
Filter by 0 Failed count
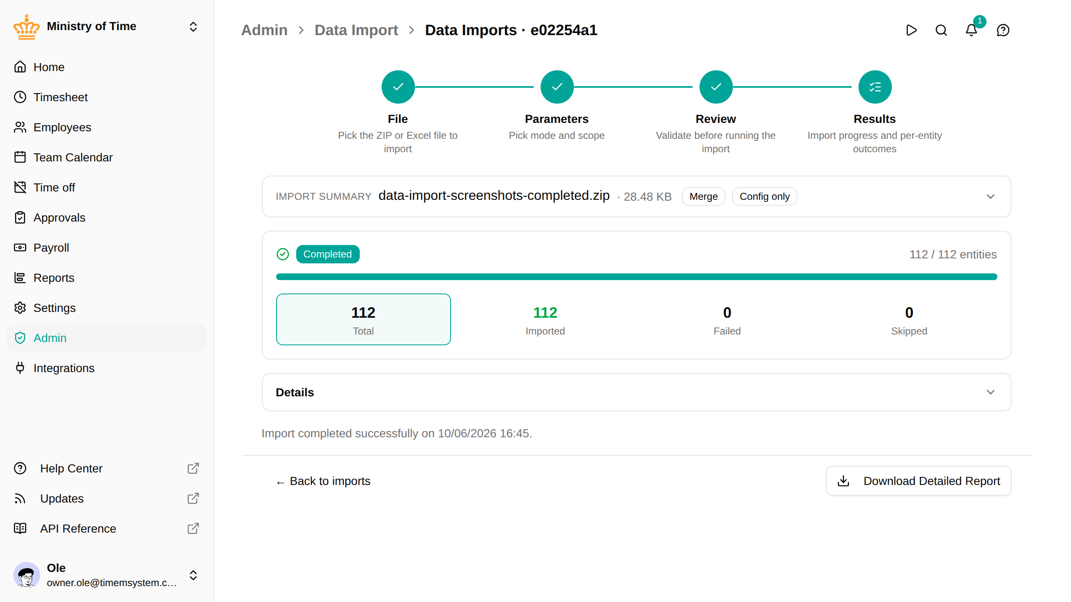pyautogui.click(x=727, y=319)
